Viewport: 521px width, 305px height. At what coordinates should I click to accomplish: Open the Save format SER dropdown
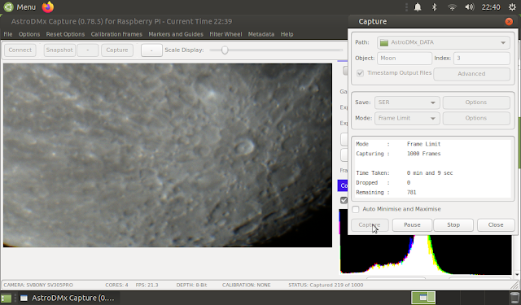[407, 102]
